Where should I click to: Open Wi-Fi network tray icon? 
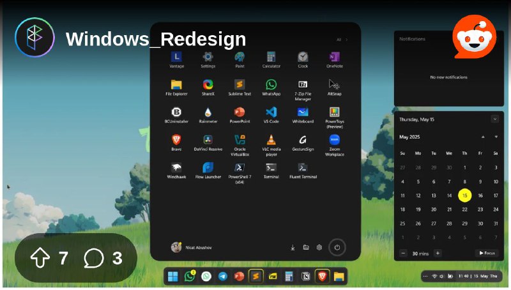434,276
